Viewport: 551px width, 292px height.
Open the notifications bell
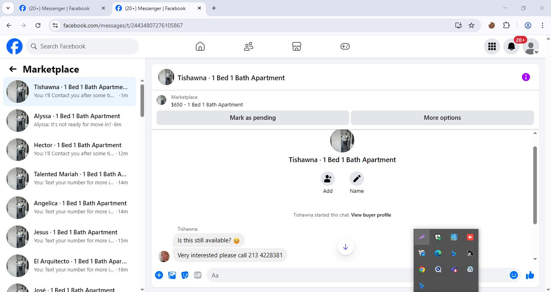coord(511,46)
